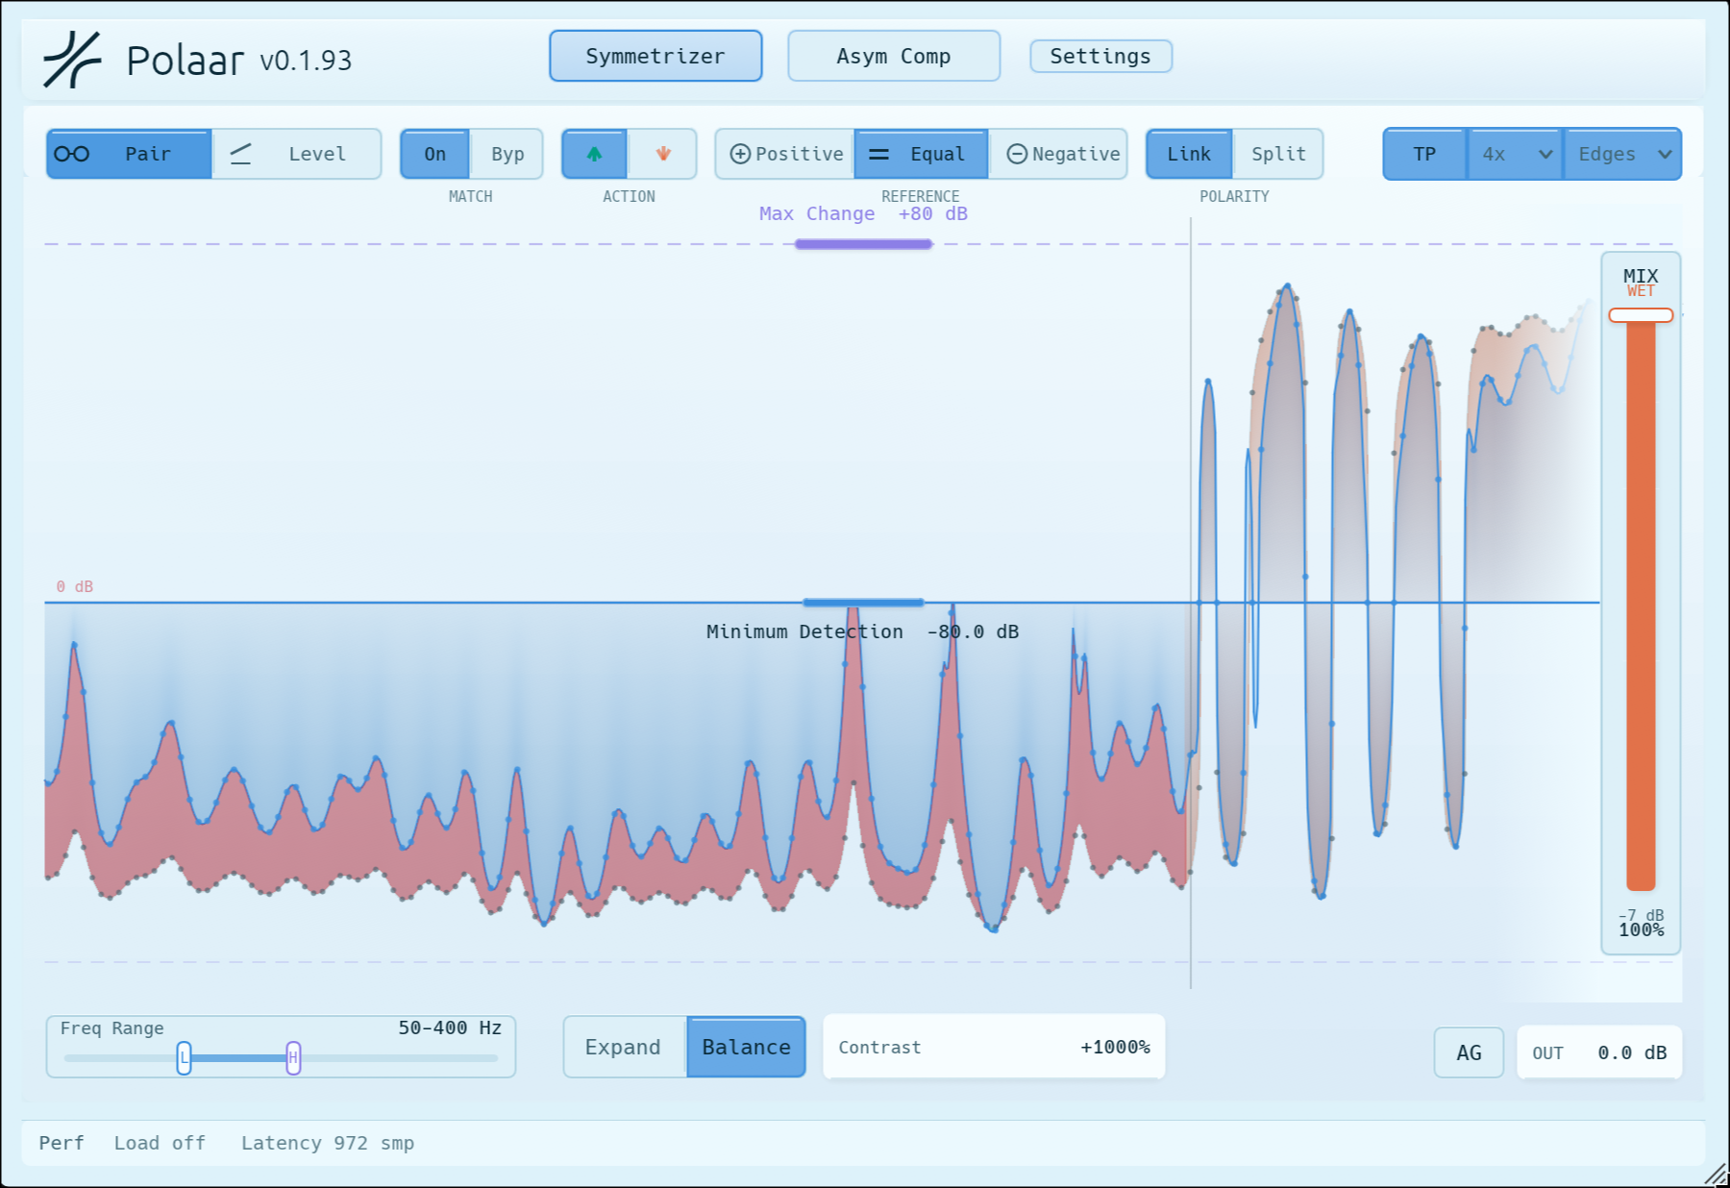Viewport: 1730px width, 1188px height.
Task: Select the Level mode slope icon
Action: click(240, 154)
